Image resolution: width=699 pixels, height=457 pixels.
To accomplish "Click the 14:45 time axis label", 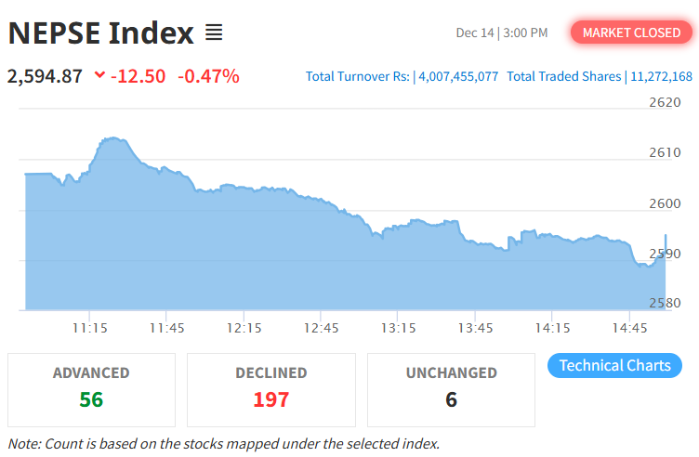I will tap(630, 328).
